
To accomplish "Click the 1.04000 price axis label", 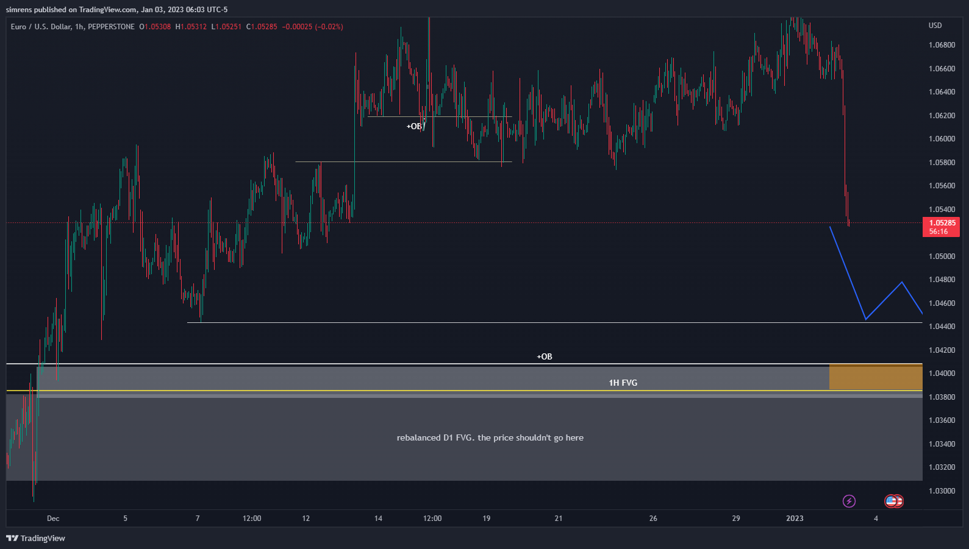I will [942, 374].
